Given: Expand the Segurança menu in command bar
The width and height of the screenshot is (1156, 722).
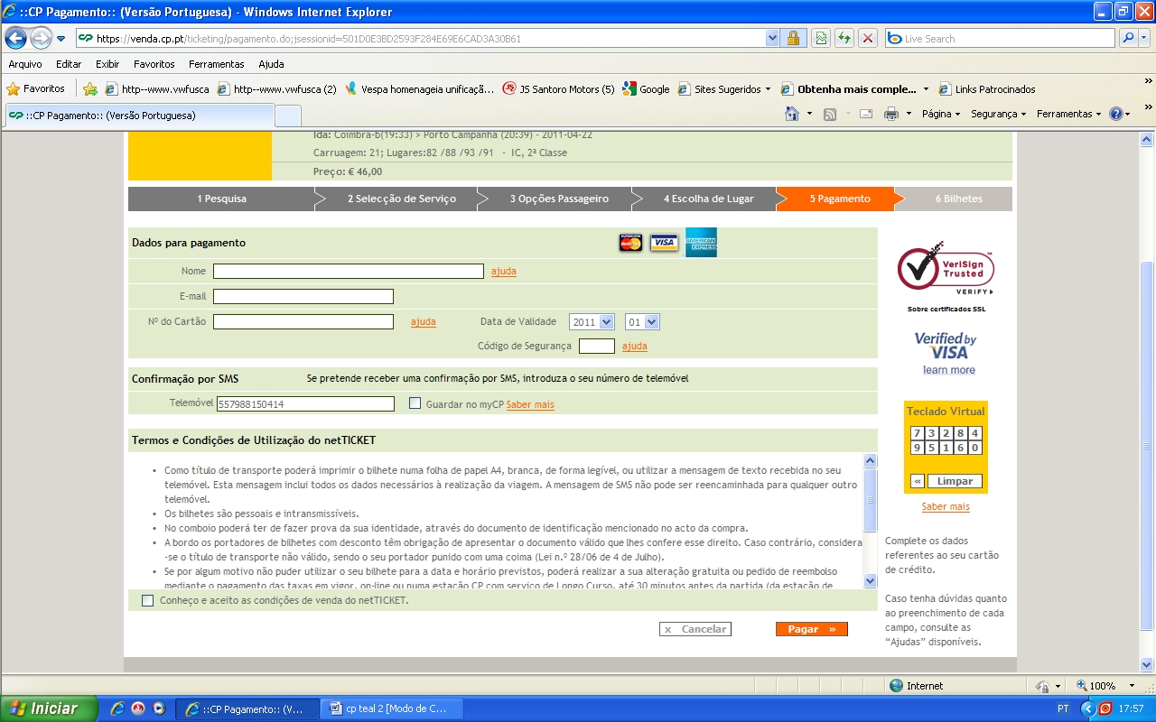Looking at the screenshot, I should [x=998, y=114].
